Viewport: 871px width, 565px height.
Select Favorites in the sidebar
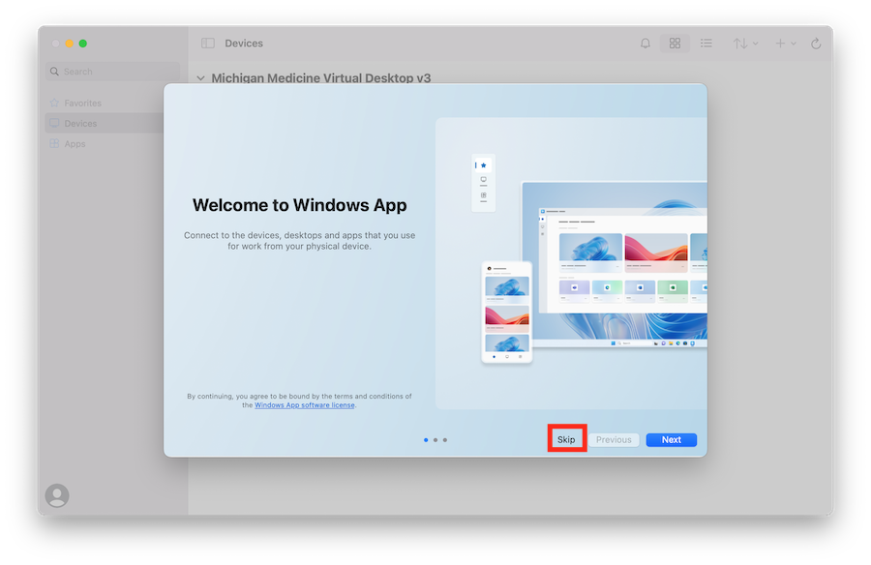click(82, 103)
